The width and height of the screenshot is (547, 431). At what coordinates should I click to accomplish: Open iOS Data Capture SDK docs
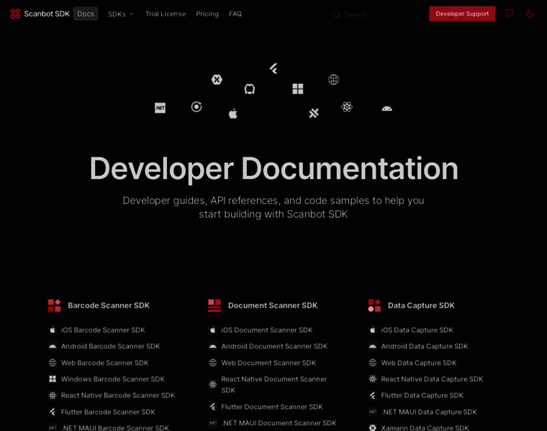[417, 330]
